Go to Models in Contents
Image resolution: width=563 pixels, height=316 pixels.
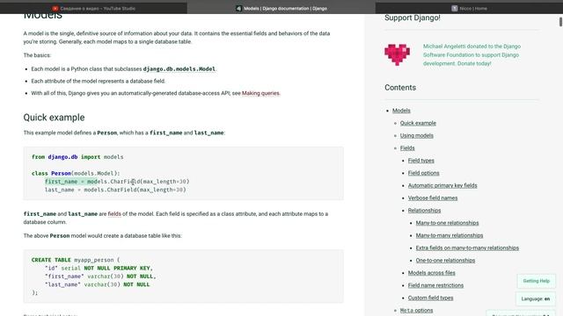(x=401, y=111)
